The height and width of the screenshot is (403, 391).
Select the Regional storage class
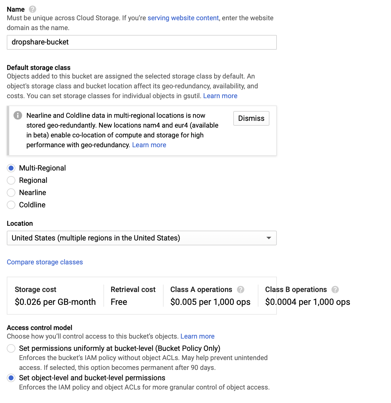[x=11, y=180]
